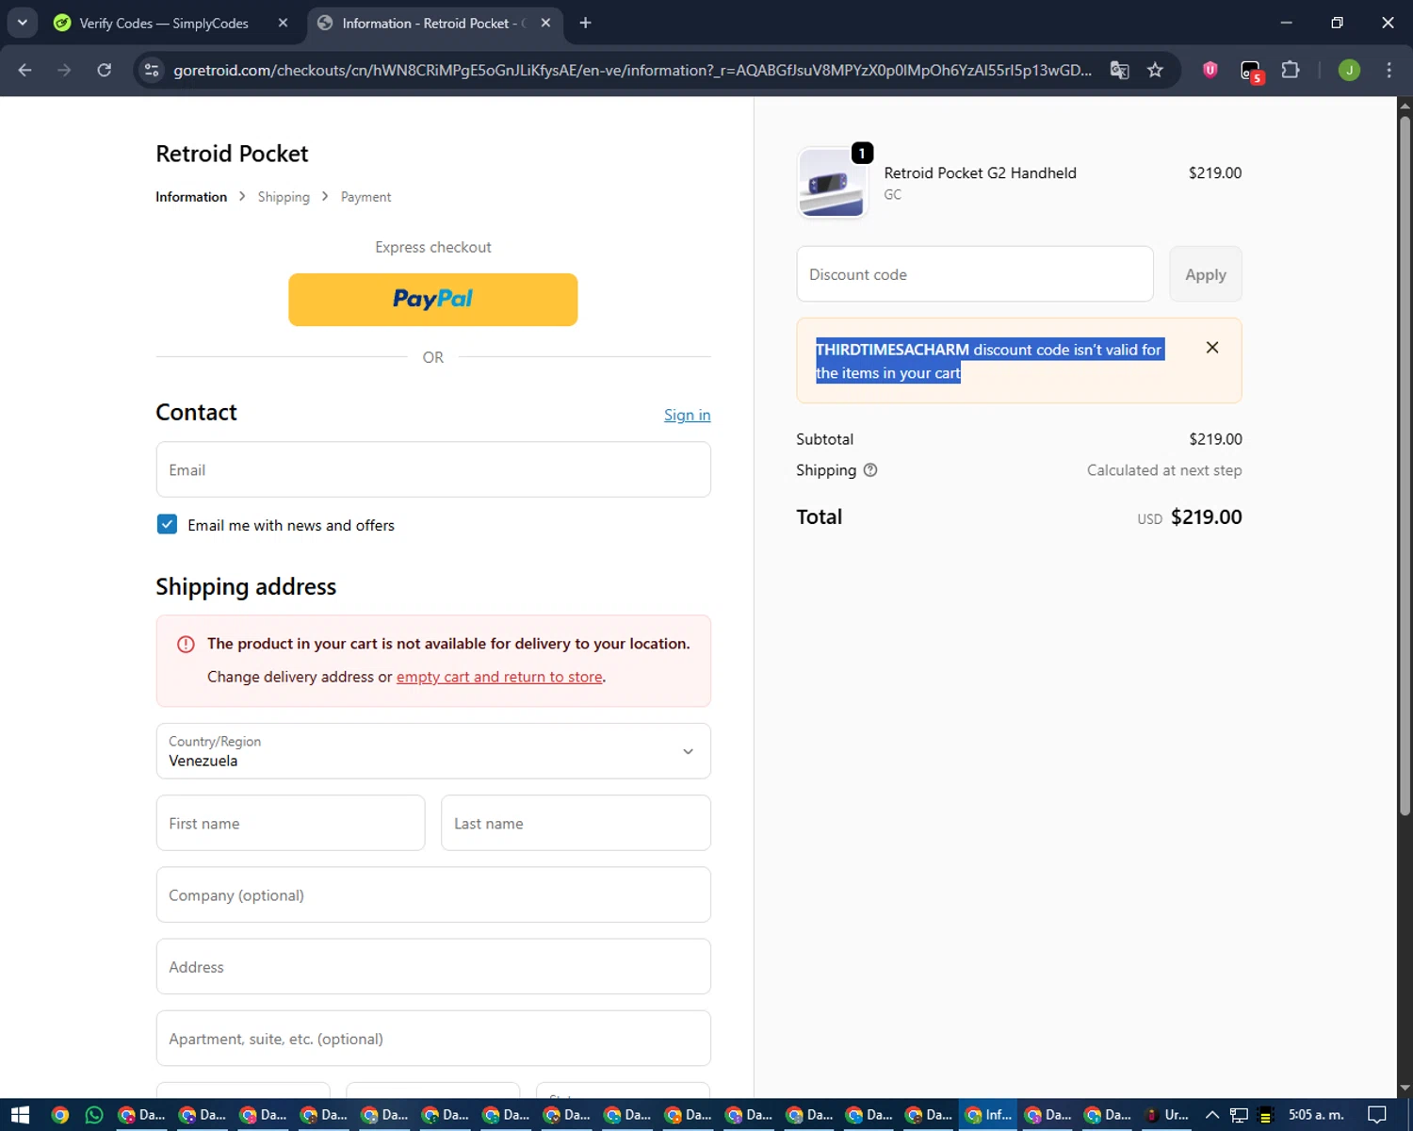The width and height of the screenshot is (1413, 1131).
Task: Open the pinned Chrome taskbar icon
Action: [60, 1115]
